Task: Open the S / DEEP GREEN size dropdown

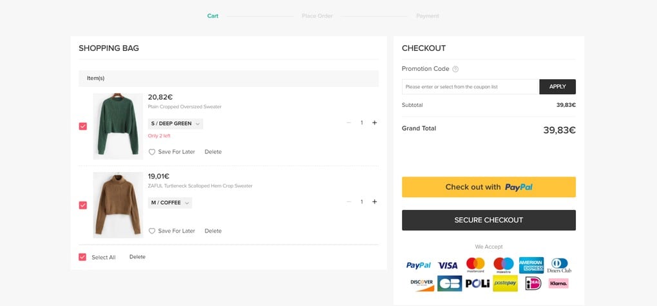Action: click(175, 123)
